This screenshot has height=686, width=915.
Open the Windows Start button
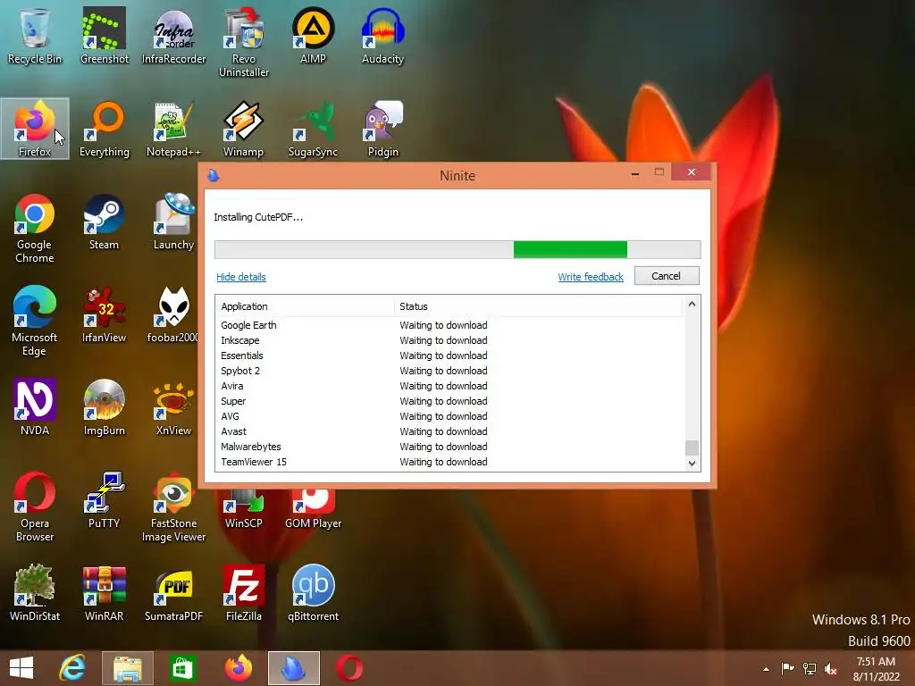[21, 668]
